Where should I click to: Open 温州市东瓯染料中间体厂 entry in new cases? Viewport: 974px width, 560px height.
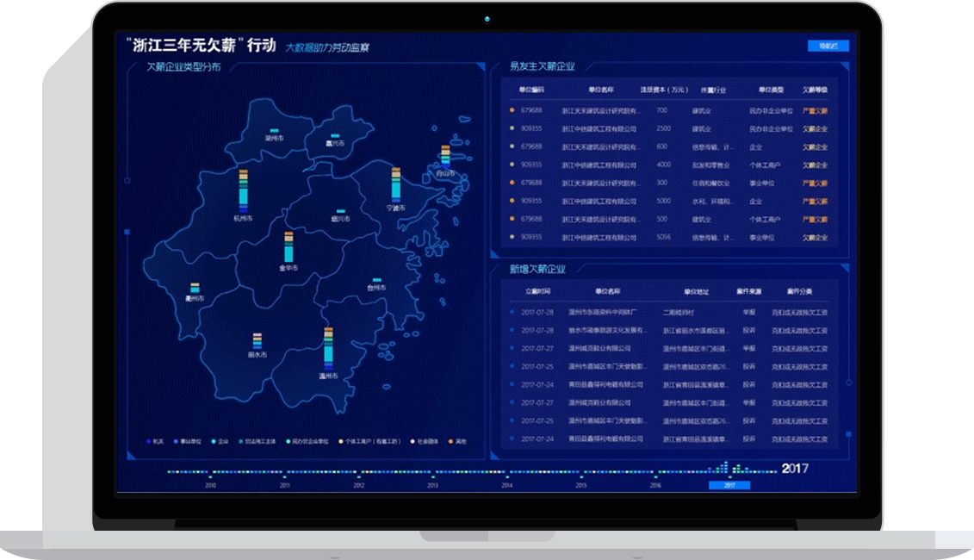(x=602, y=312)
